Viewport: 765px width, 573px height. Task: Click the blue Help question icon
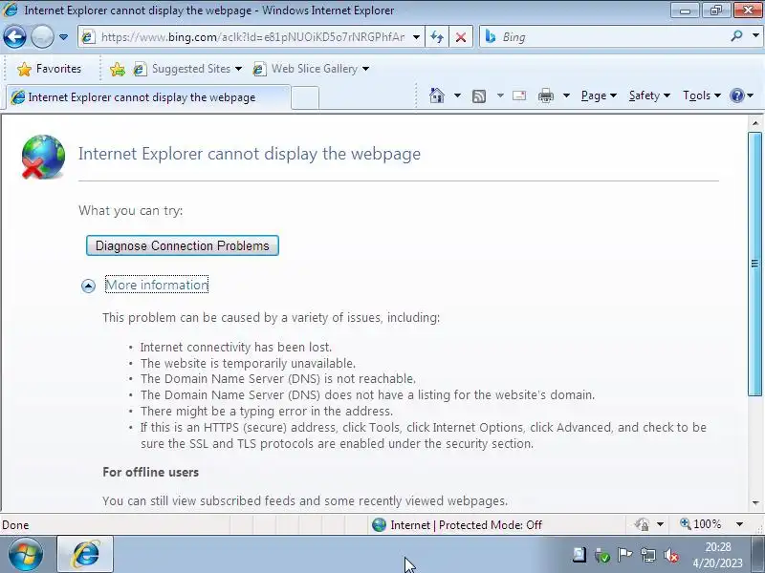[x=736, y=95]
